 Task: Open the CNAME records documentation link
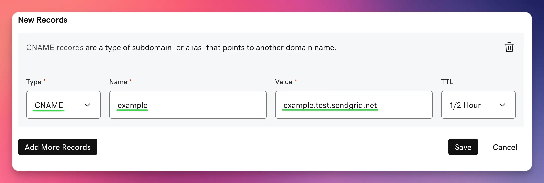click(55, 47)
